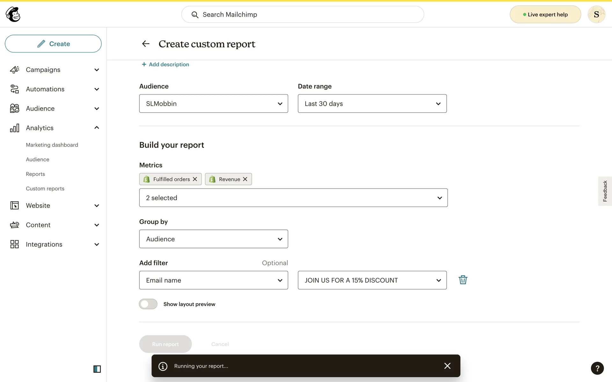Click the Add description link
The height and width of the screenshot is (382, 612).
point(165,64)
